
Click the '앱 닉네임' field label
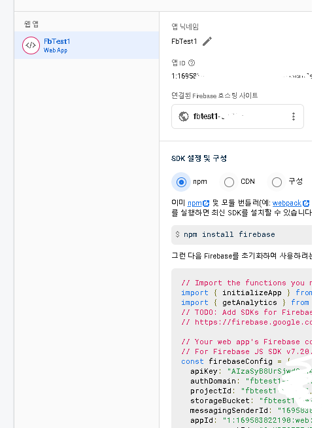tap(185, 27)
